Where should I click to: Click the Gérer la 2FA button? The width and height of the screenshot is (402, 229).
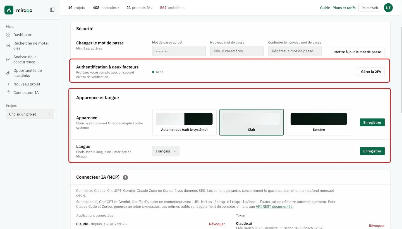pos(371,72)
